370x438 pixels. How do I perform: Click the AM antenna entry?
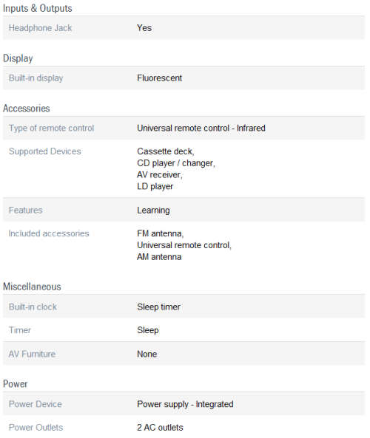click(159, 257)
